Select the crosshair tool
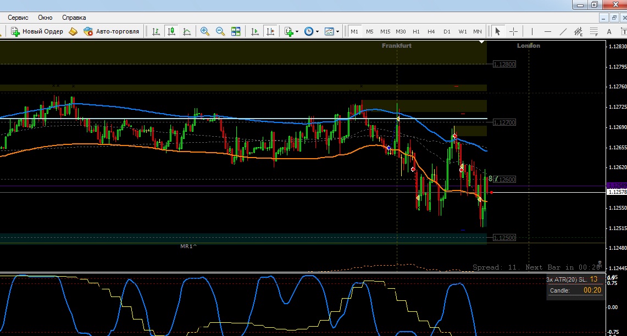The image size is (627, 336). [513, 31]
